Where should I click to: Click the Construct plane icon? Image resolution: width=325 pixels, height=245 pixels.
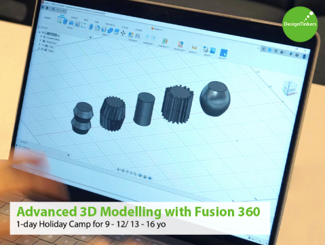(165, 42)
